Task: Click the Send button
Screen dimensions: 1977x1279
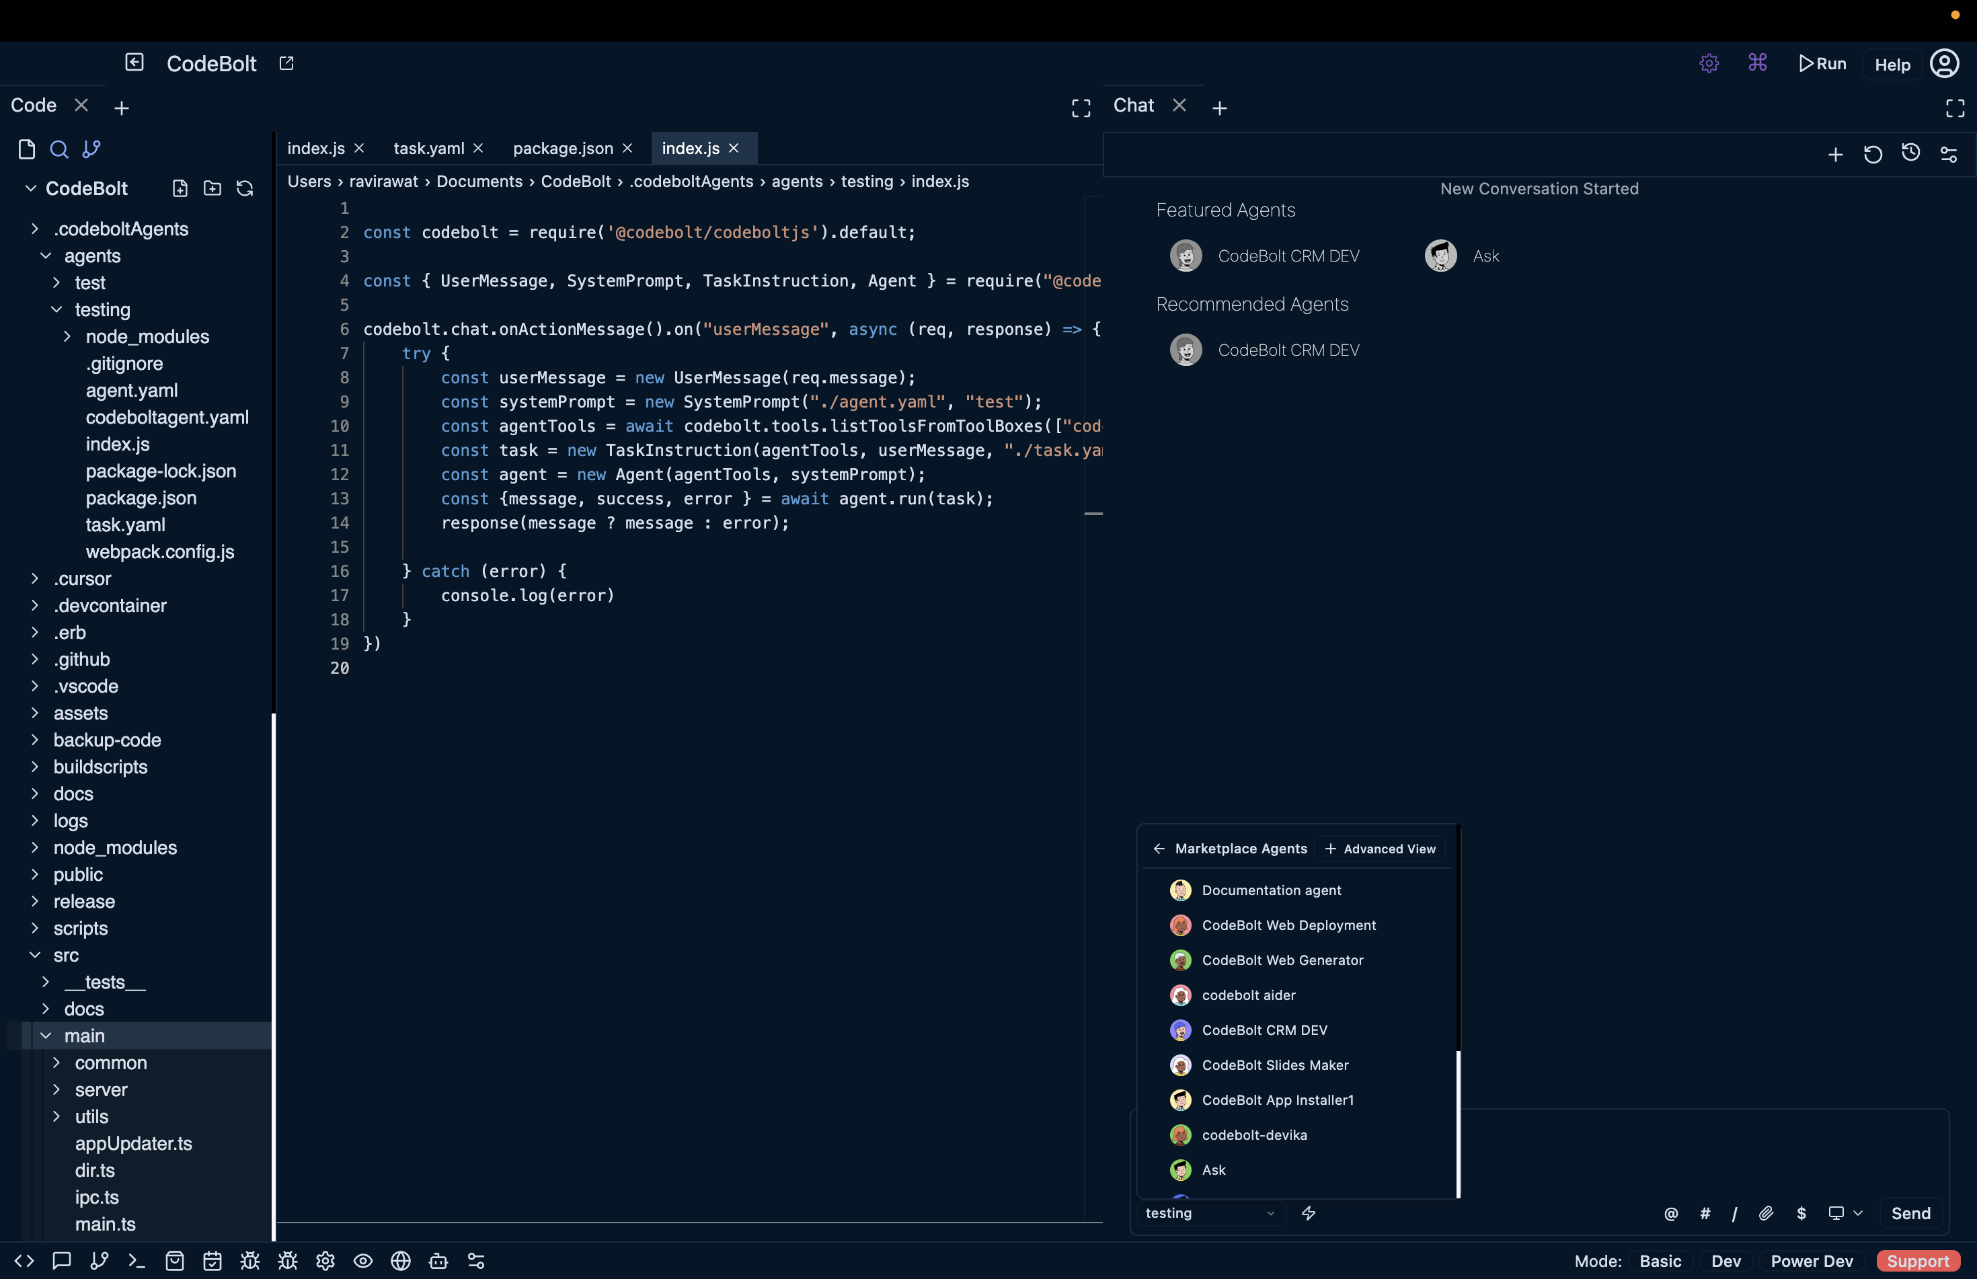Action: click(x=1910, y=1213)
